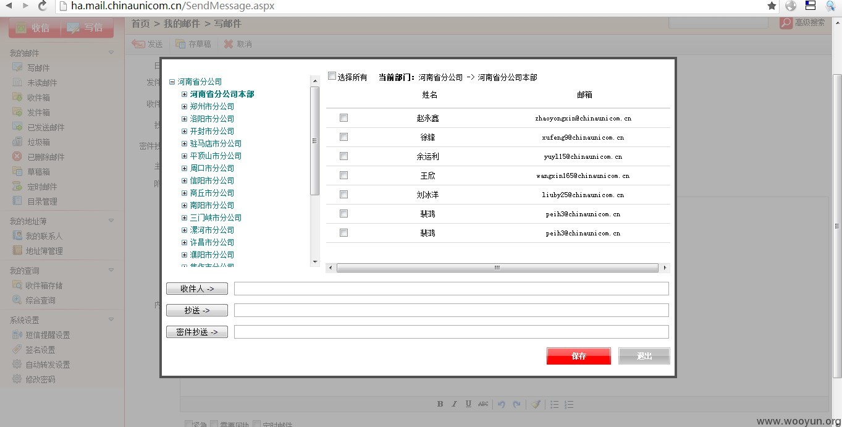The width and height of the screenshot is (842, 427).
Task: Click the tree panel vertical scrollbar thumb
Action: (x=314, y=141)
